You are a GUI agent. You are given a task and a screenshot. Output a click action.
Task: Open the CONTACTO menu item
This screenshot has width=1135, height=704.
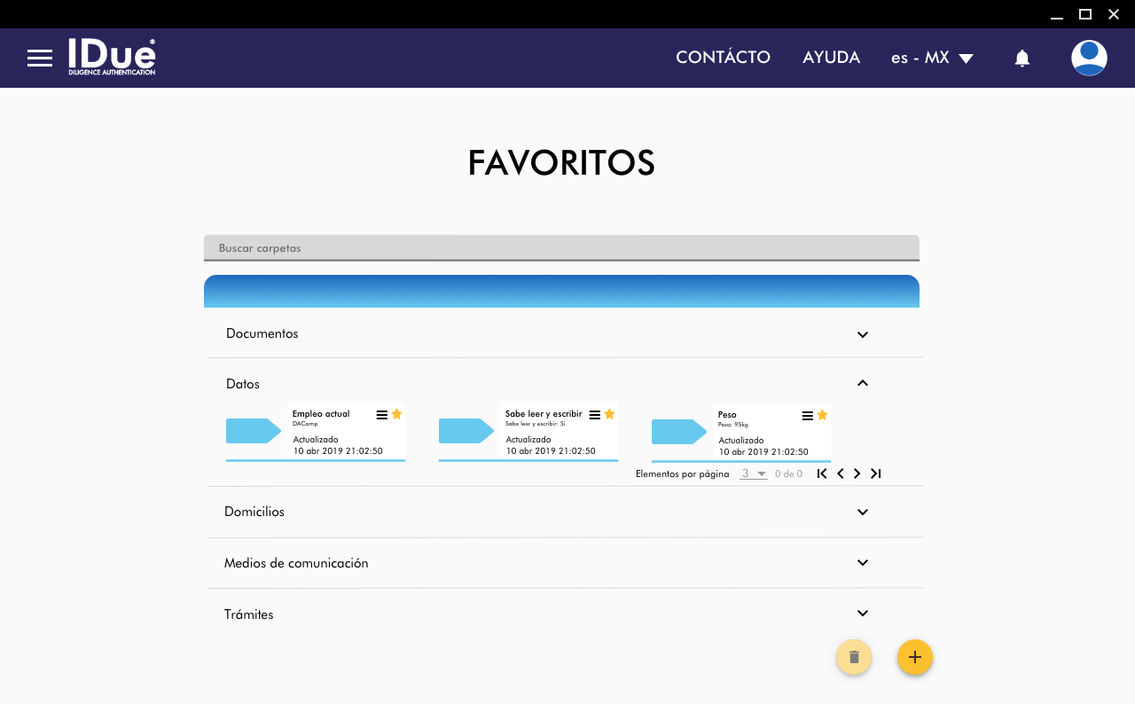pyautogui.click(x=723, y=58)
